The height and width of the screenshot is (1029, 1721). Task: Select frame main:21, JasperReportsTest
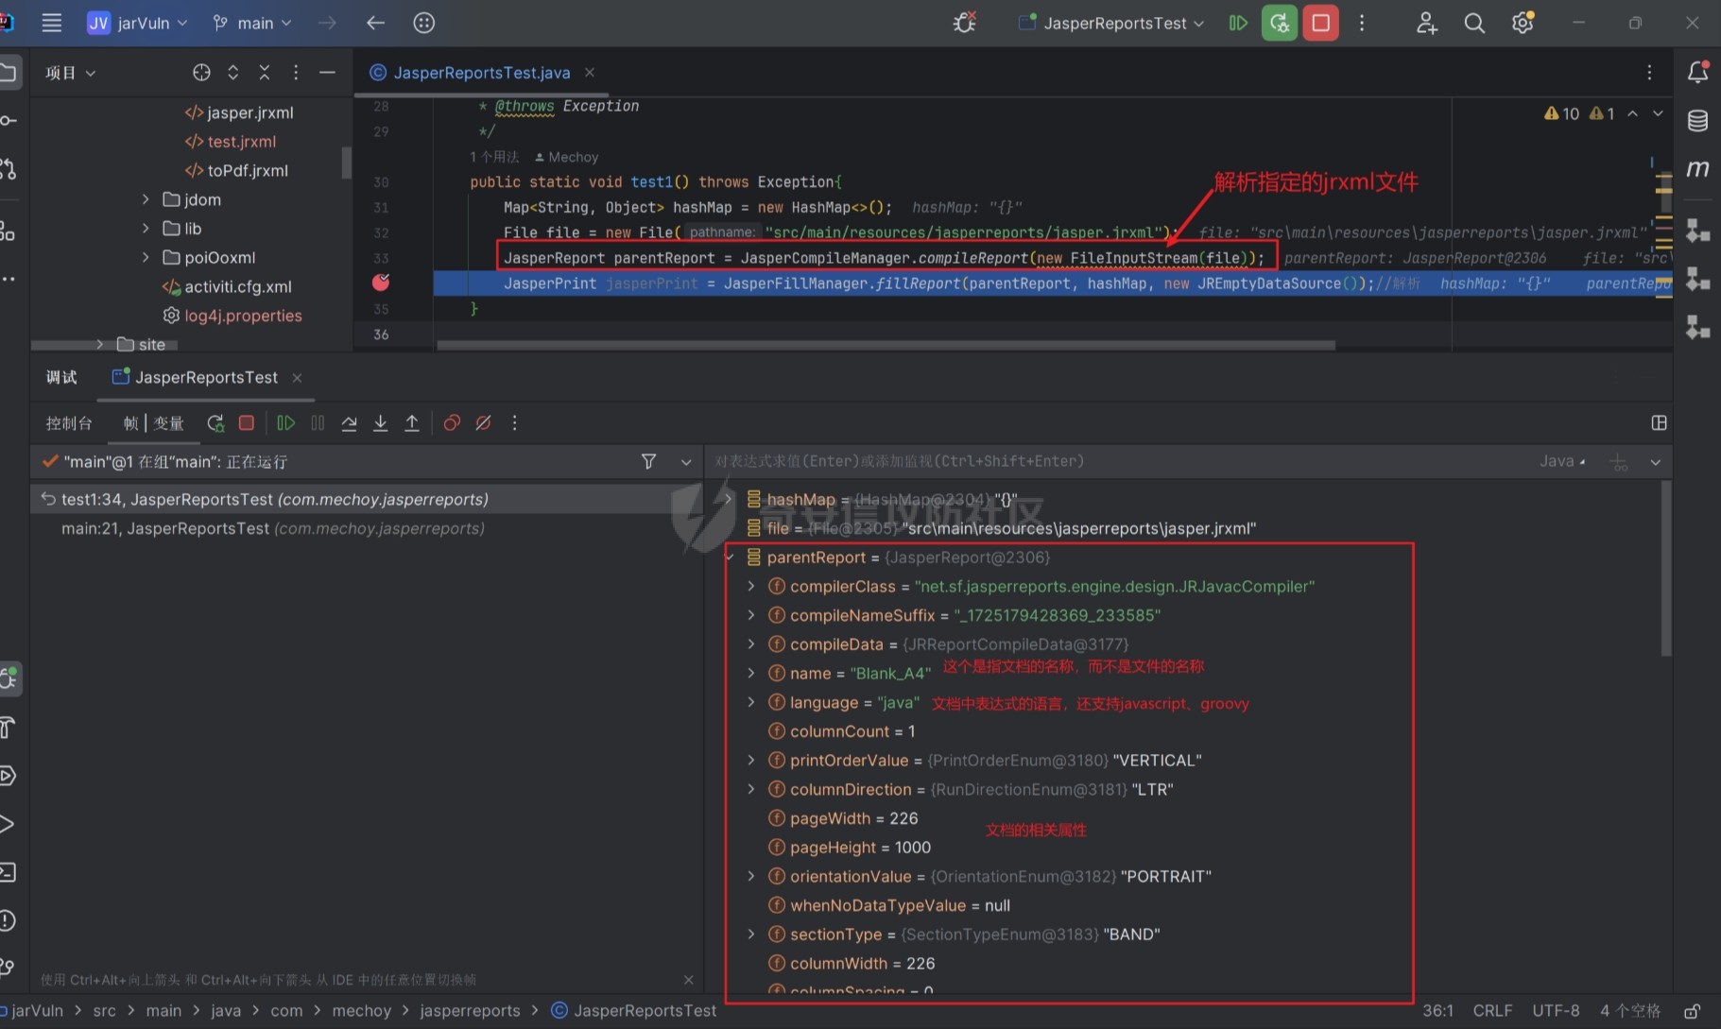[367, 528]
